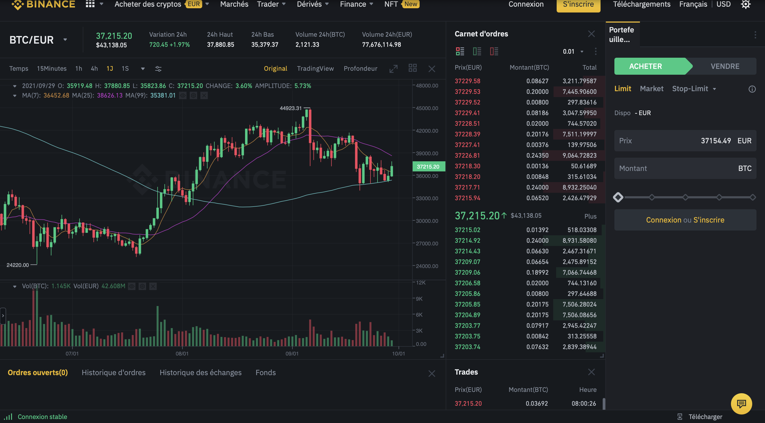
Task: Open the order book more options menu
Action: coord(596,51)
